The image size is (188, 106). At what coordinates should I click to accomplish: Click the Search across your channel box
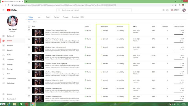(x=94, y=10)
